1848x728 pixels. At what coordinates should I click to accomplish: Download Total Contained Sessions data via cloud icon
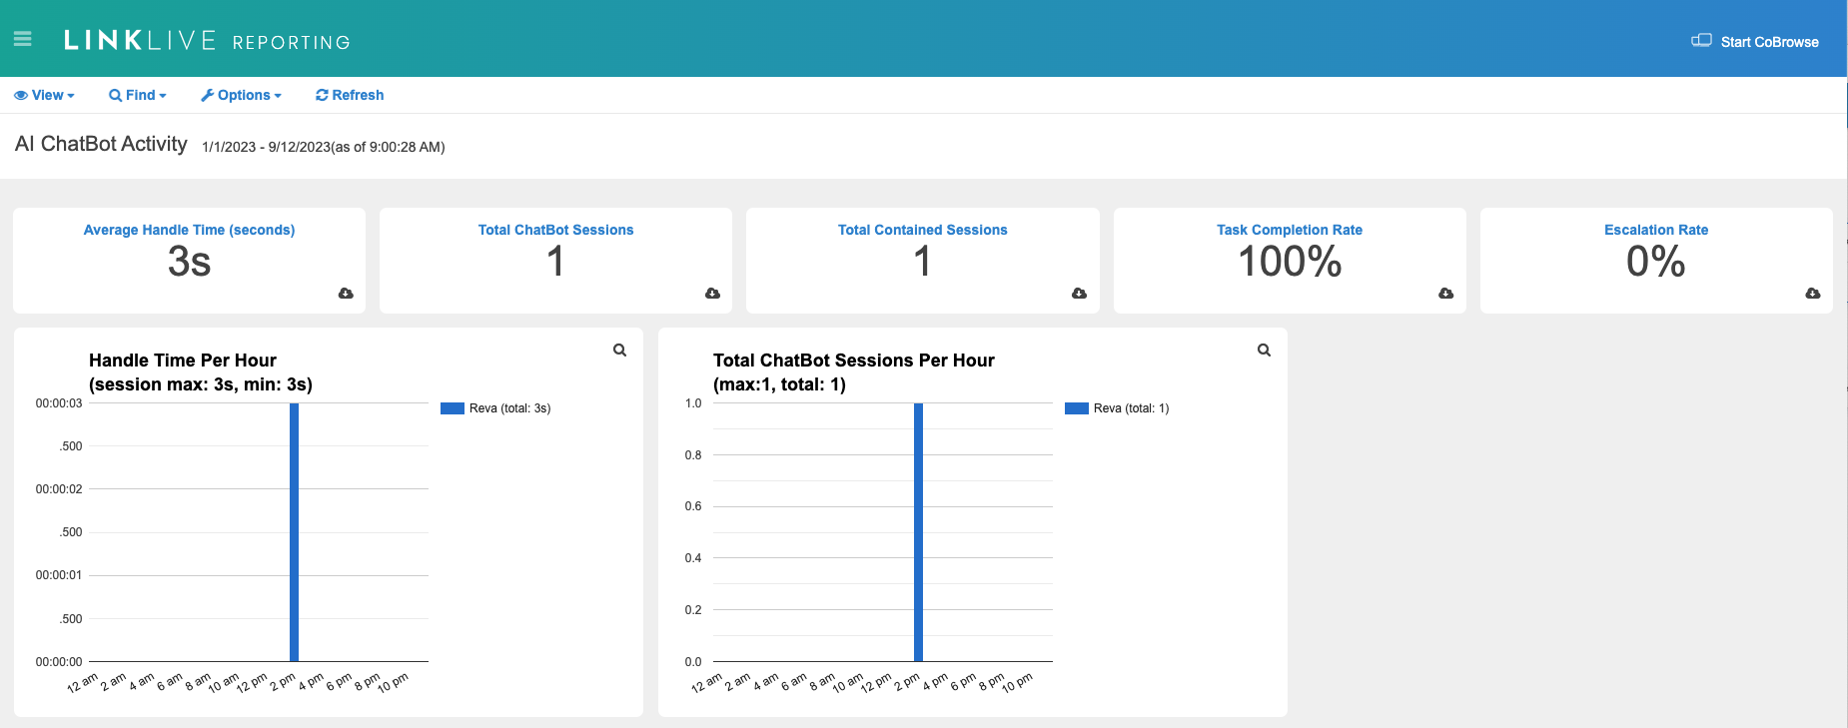[x=1079, y=294]
